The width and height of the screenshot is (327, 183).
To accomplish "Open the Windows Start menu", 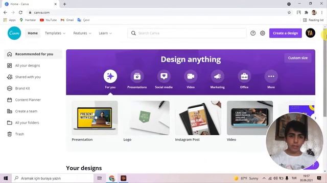I will pyautogui.click(x=6, y=178).
